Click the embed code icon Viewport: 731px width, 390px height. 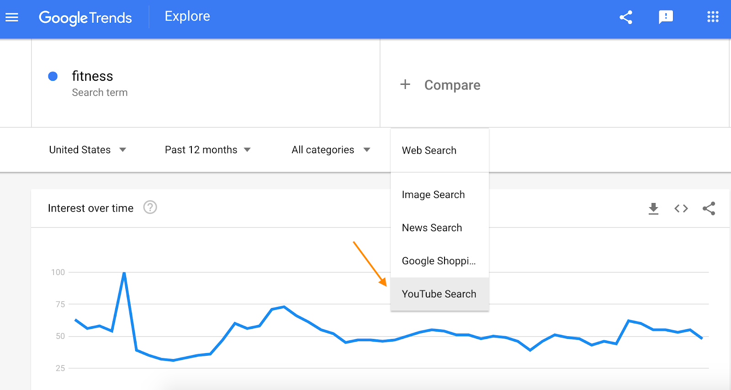681,208
